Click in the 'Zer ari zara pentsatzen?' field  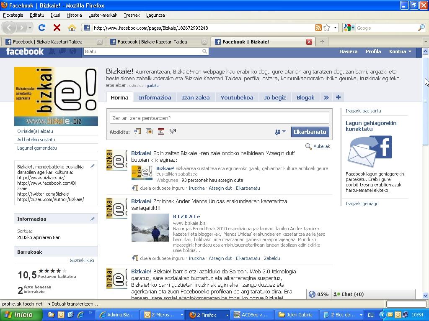pos(220,118)
